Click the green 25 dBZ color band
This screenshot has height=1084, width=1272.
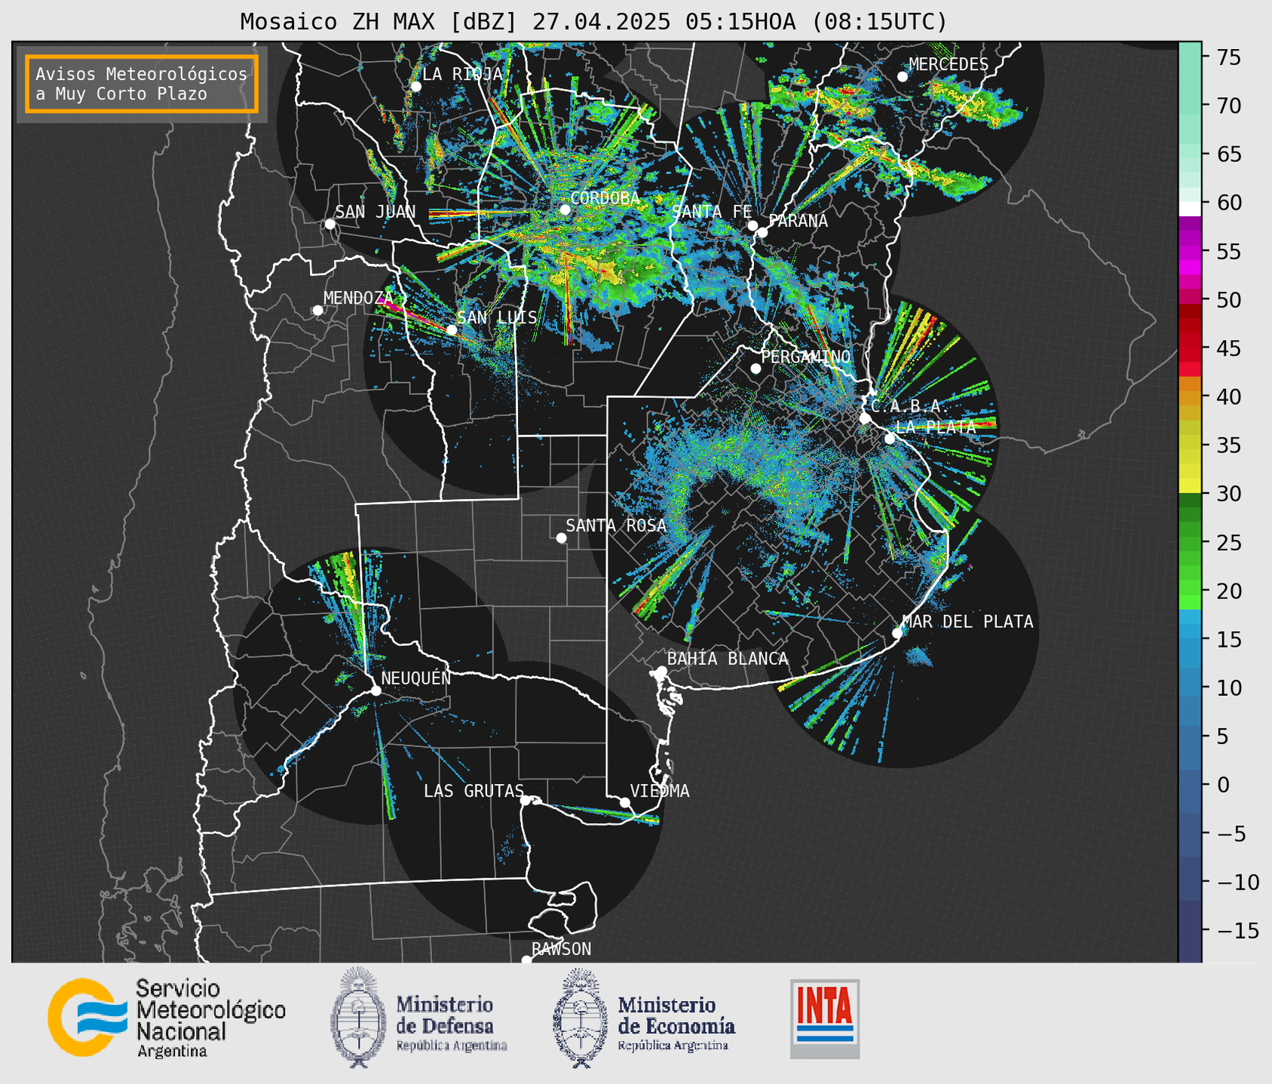[x=1190, y=542]
